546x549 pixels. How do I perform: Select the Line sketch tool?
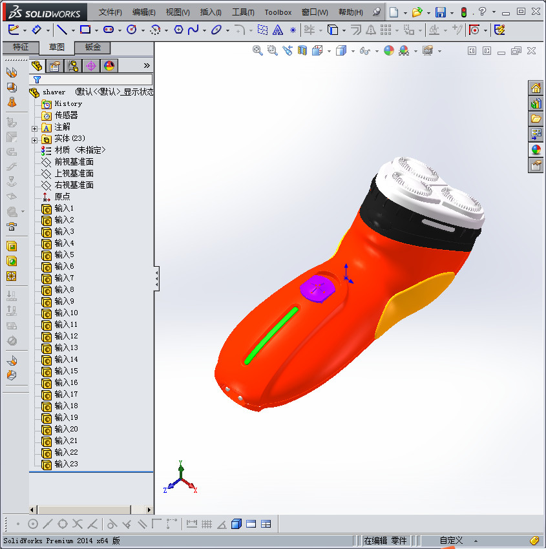point(62,30)
